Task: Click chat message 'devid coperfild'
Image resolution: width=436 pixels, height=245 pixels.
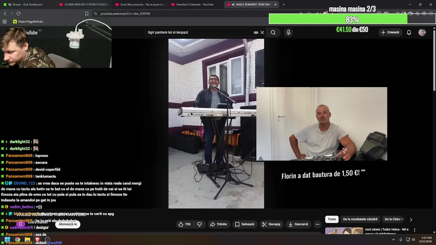Action: (48, 169)
